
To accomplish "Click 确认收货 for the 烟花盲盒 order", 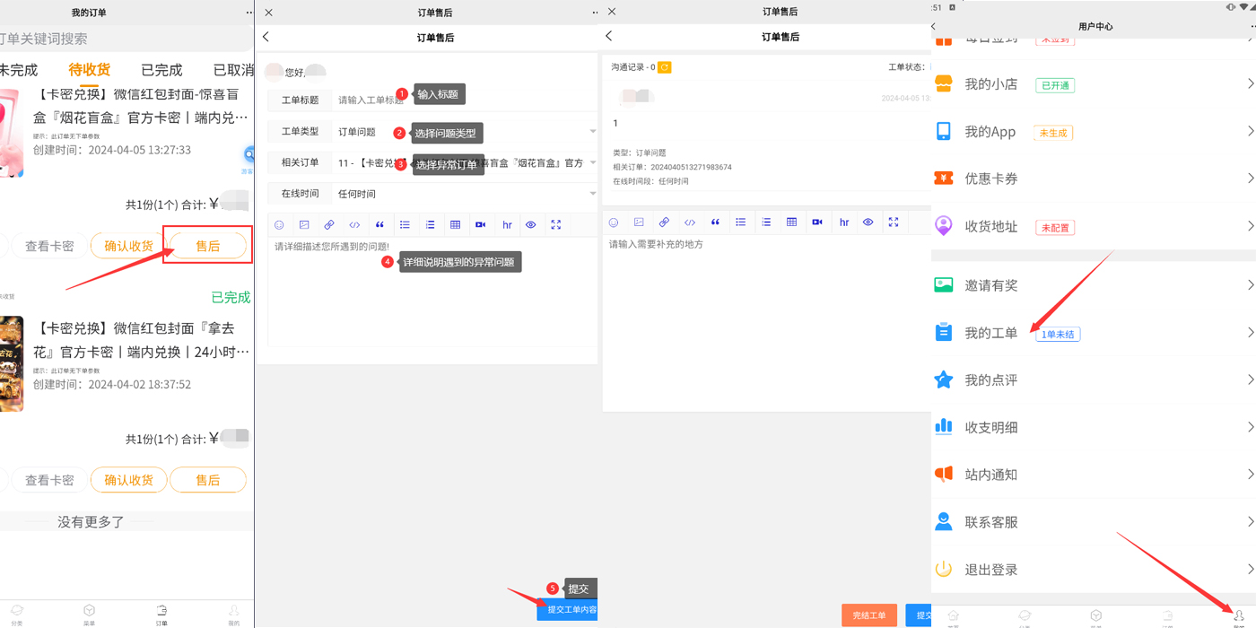I will pyautogui.click(x=128, y=246).
